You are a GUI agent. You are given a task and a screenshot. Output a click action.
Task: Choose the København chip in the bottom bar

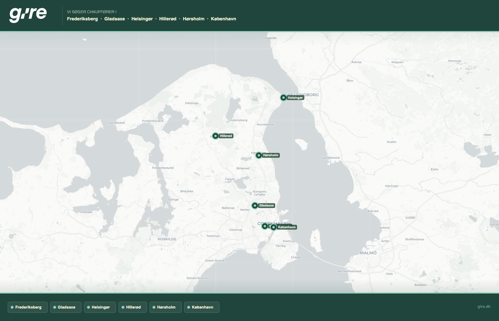(202, 307)
